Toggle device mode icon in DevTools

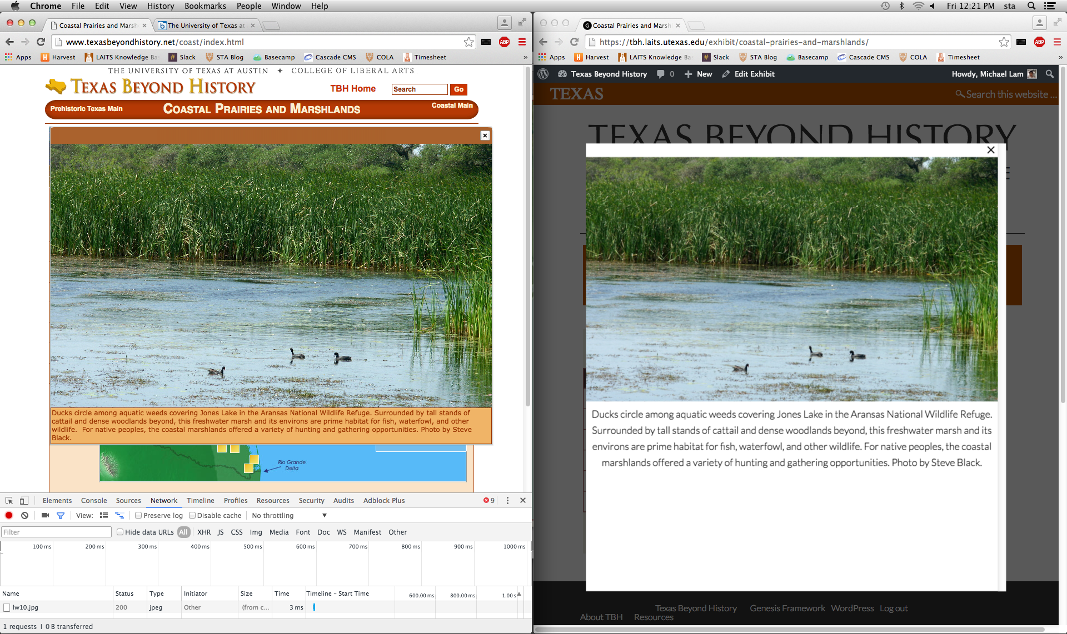(x=24, y=500)
